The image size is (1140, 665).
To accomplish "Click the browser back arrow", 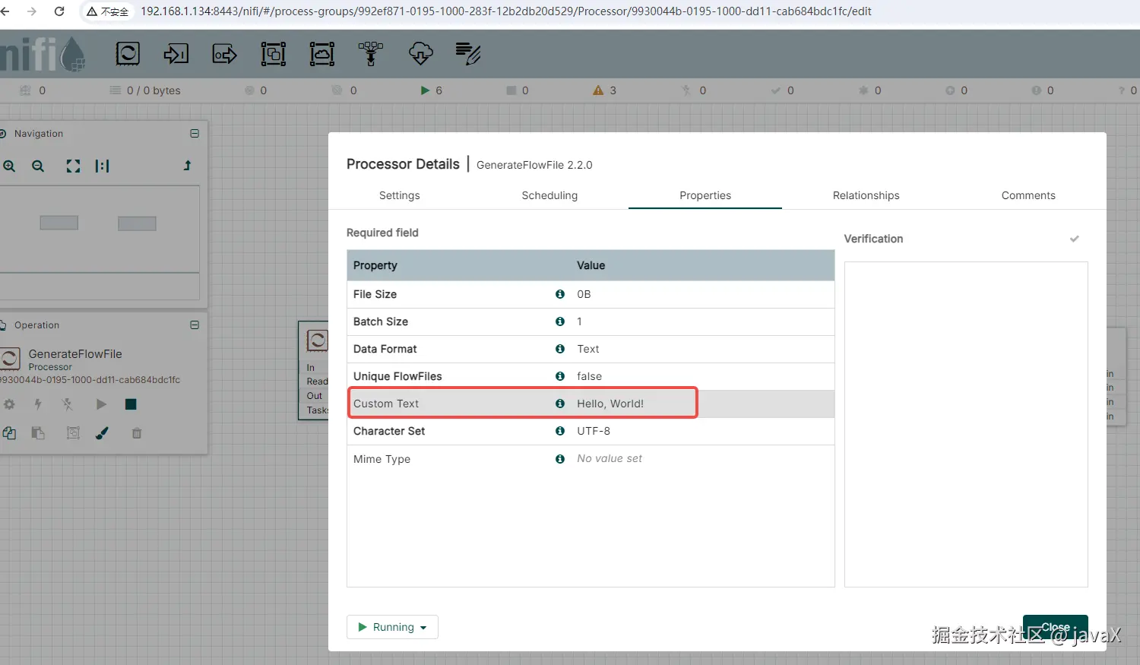I will coord(5,11).
